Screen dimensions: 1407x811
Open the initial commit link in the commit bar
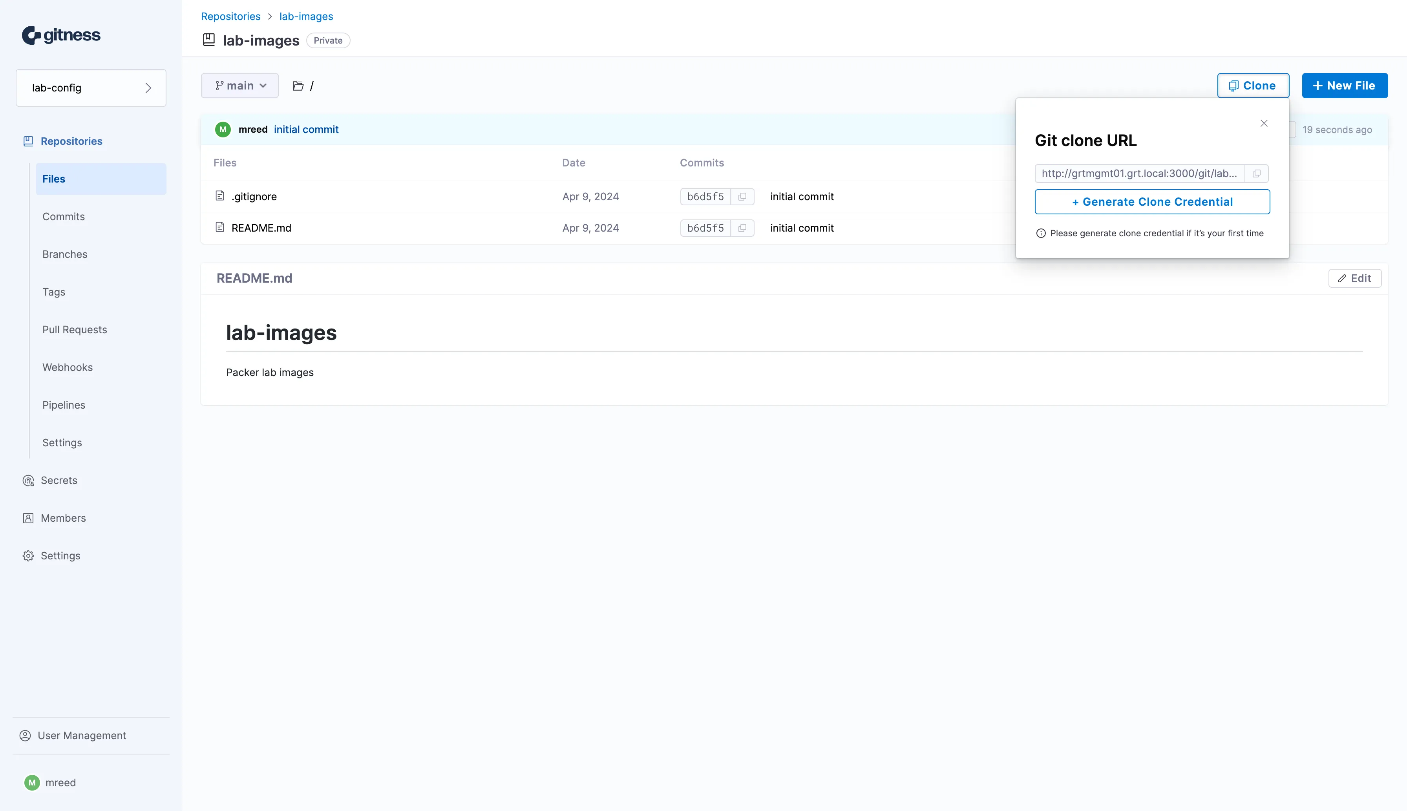click(306, 129)
